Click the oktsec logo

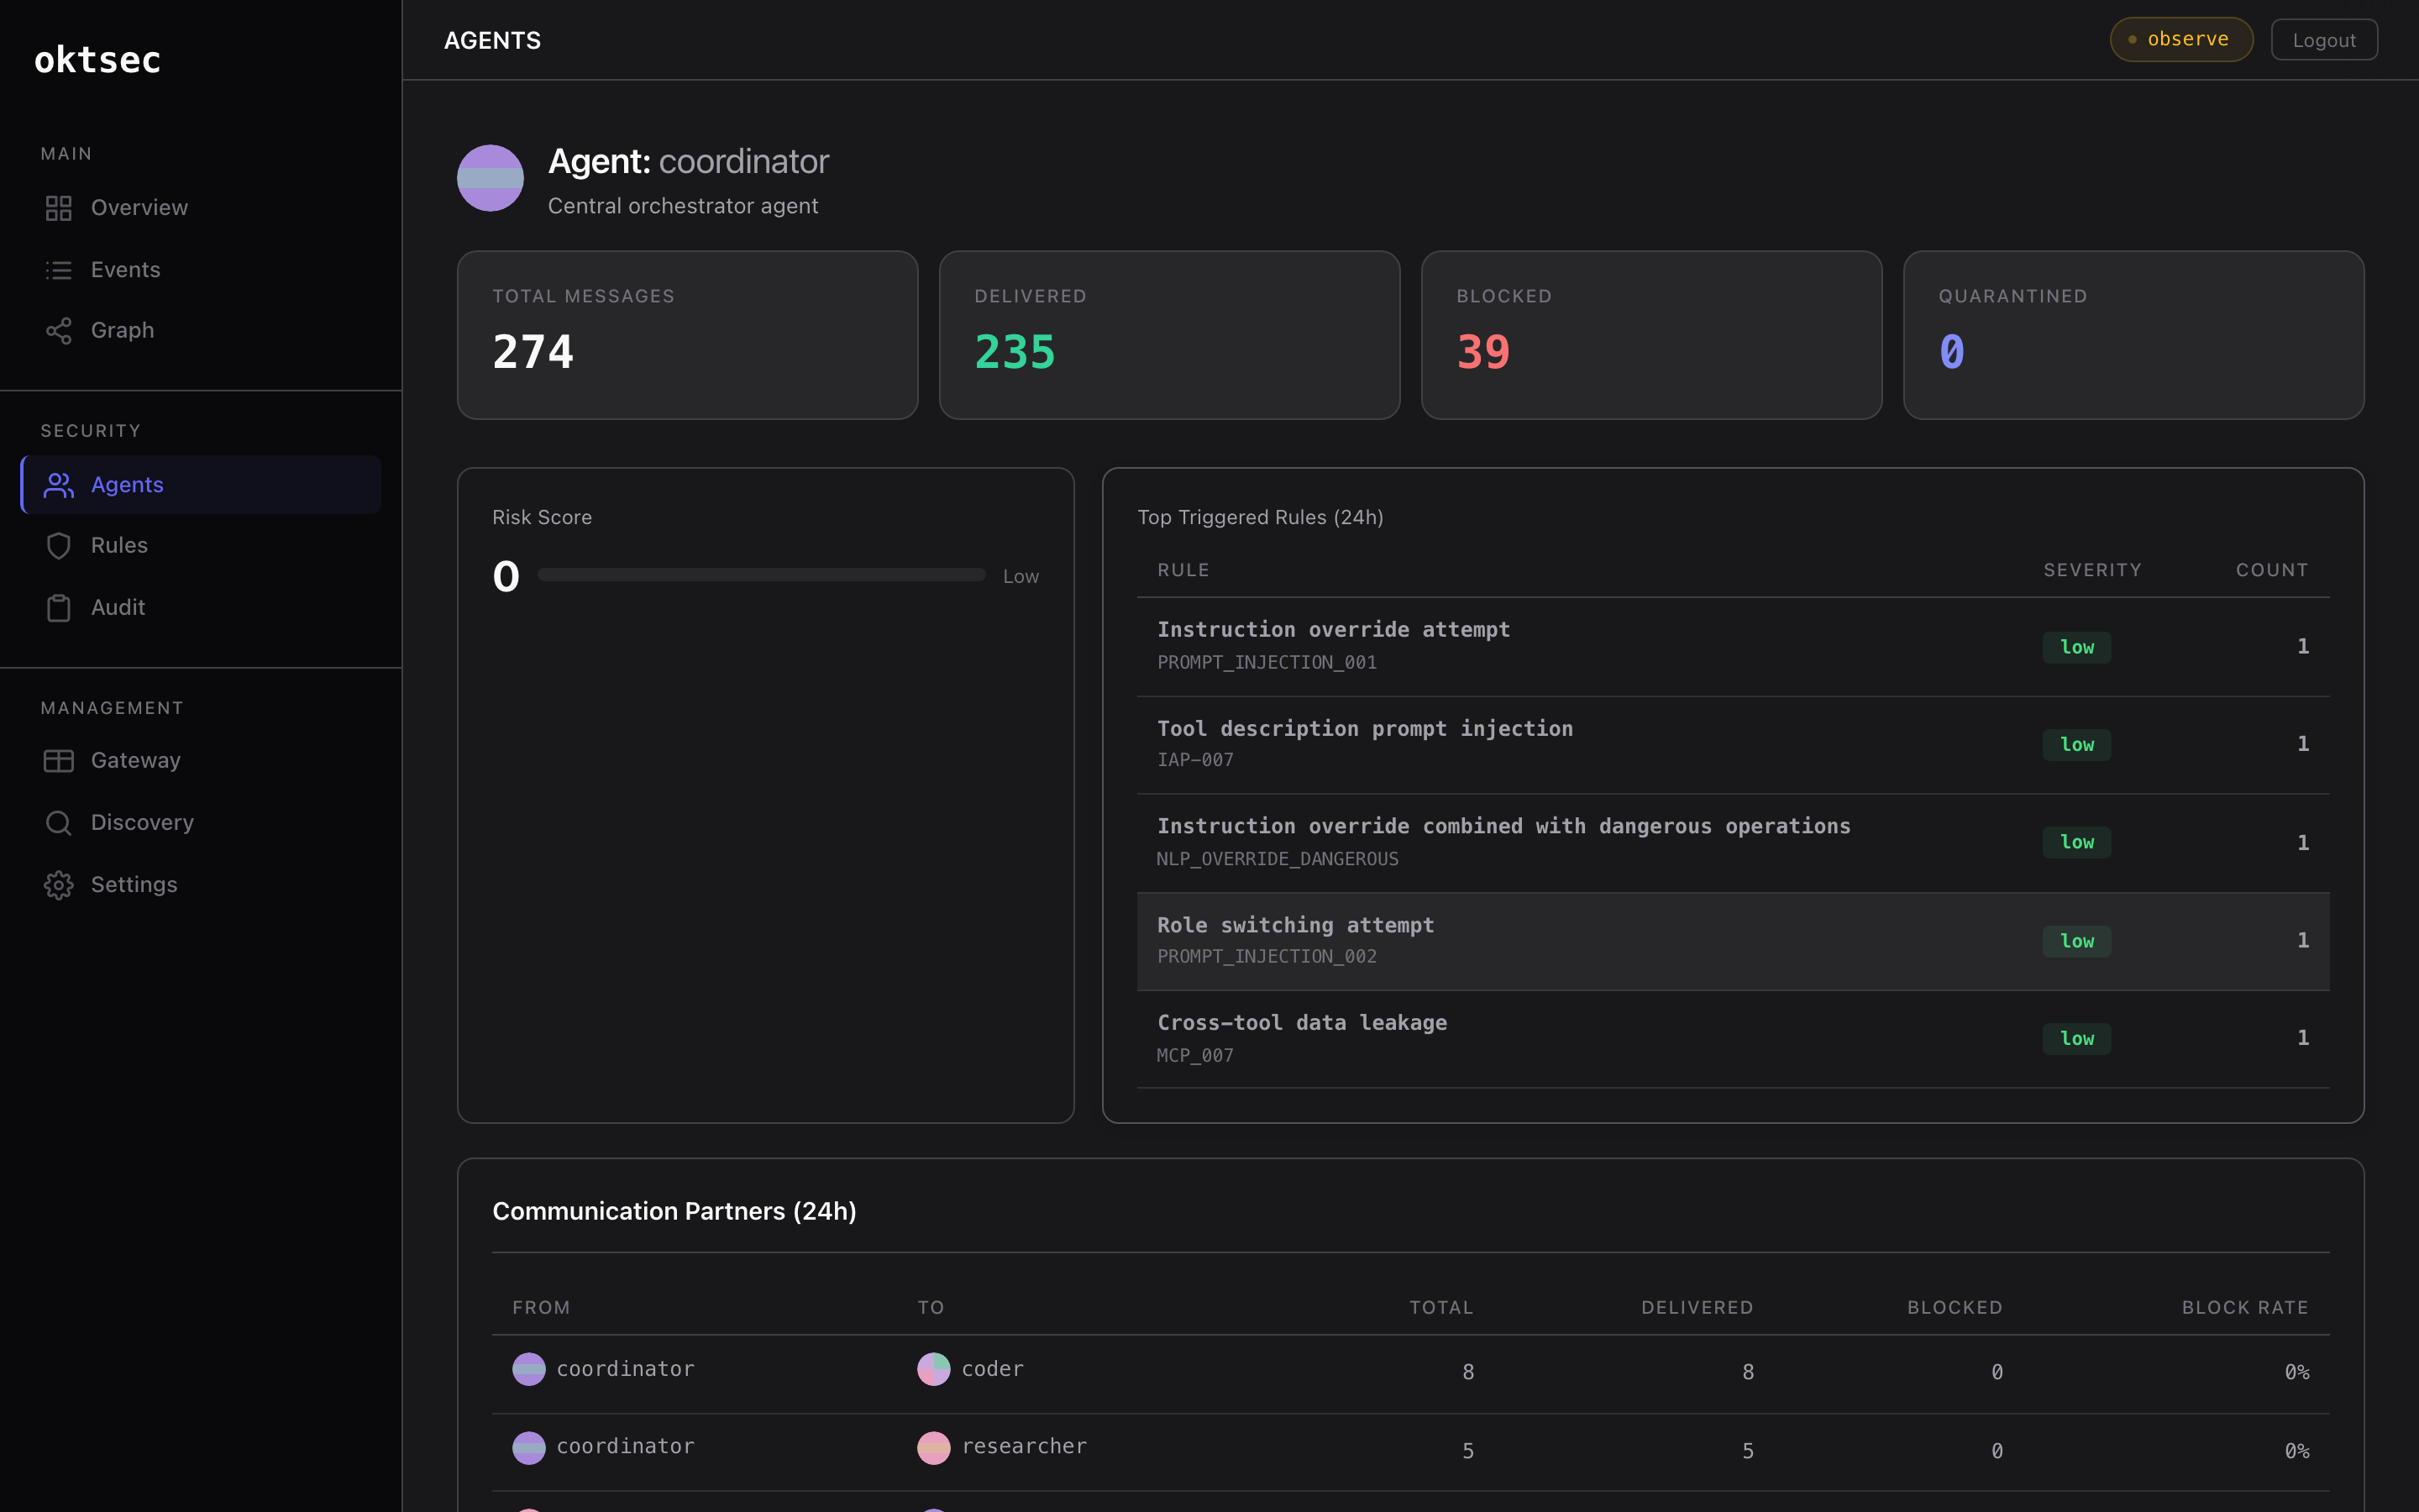[x=97, y=60]
